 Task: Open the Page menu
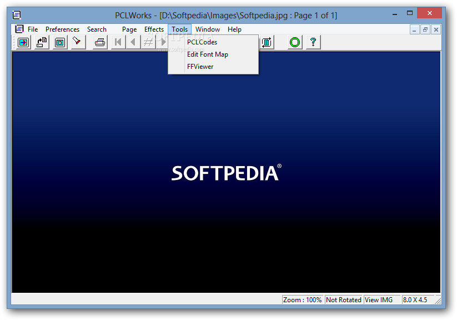(x=129, y=29)
